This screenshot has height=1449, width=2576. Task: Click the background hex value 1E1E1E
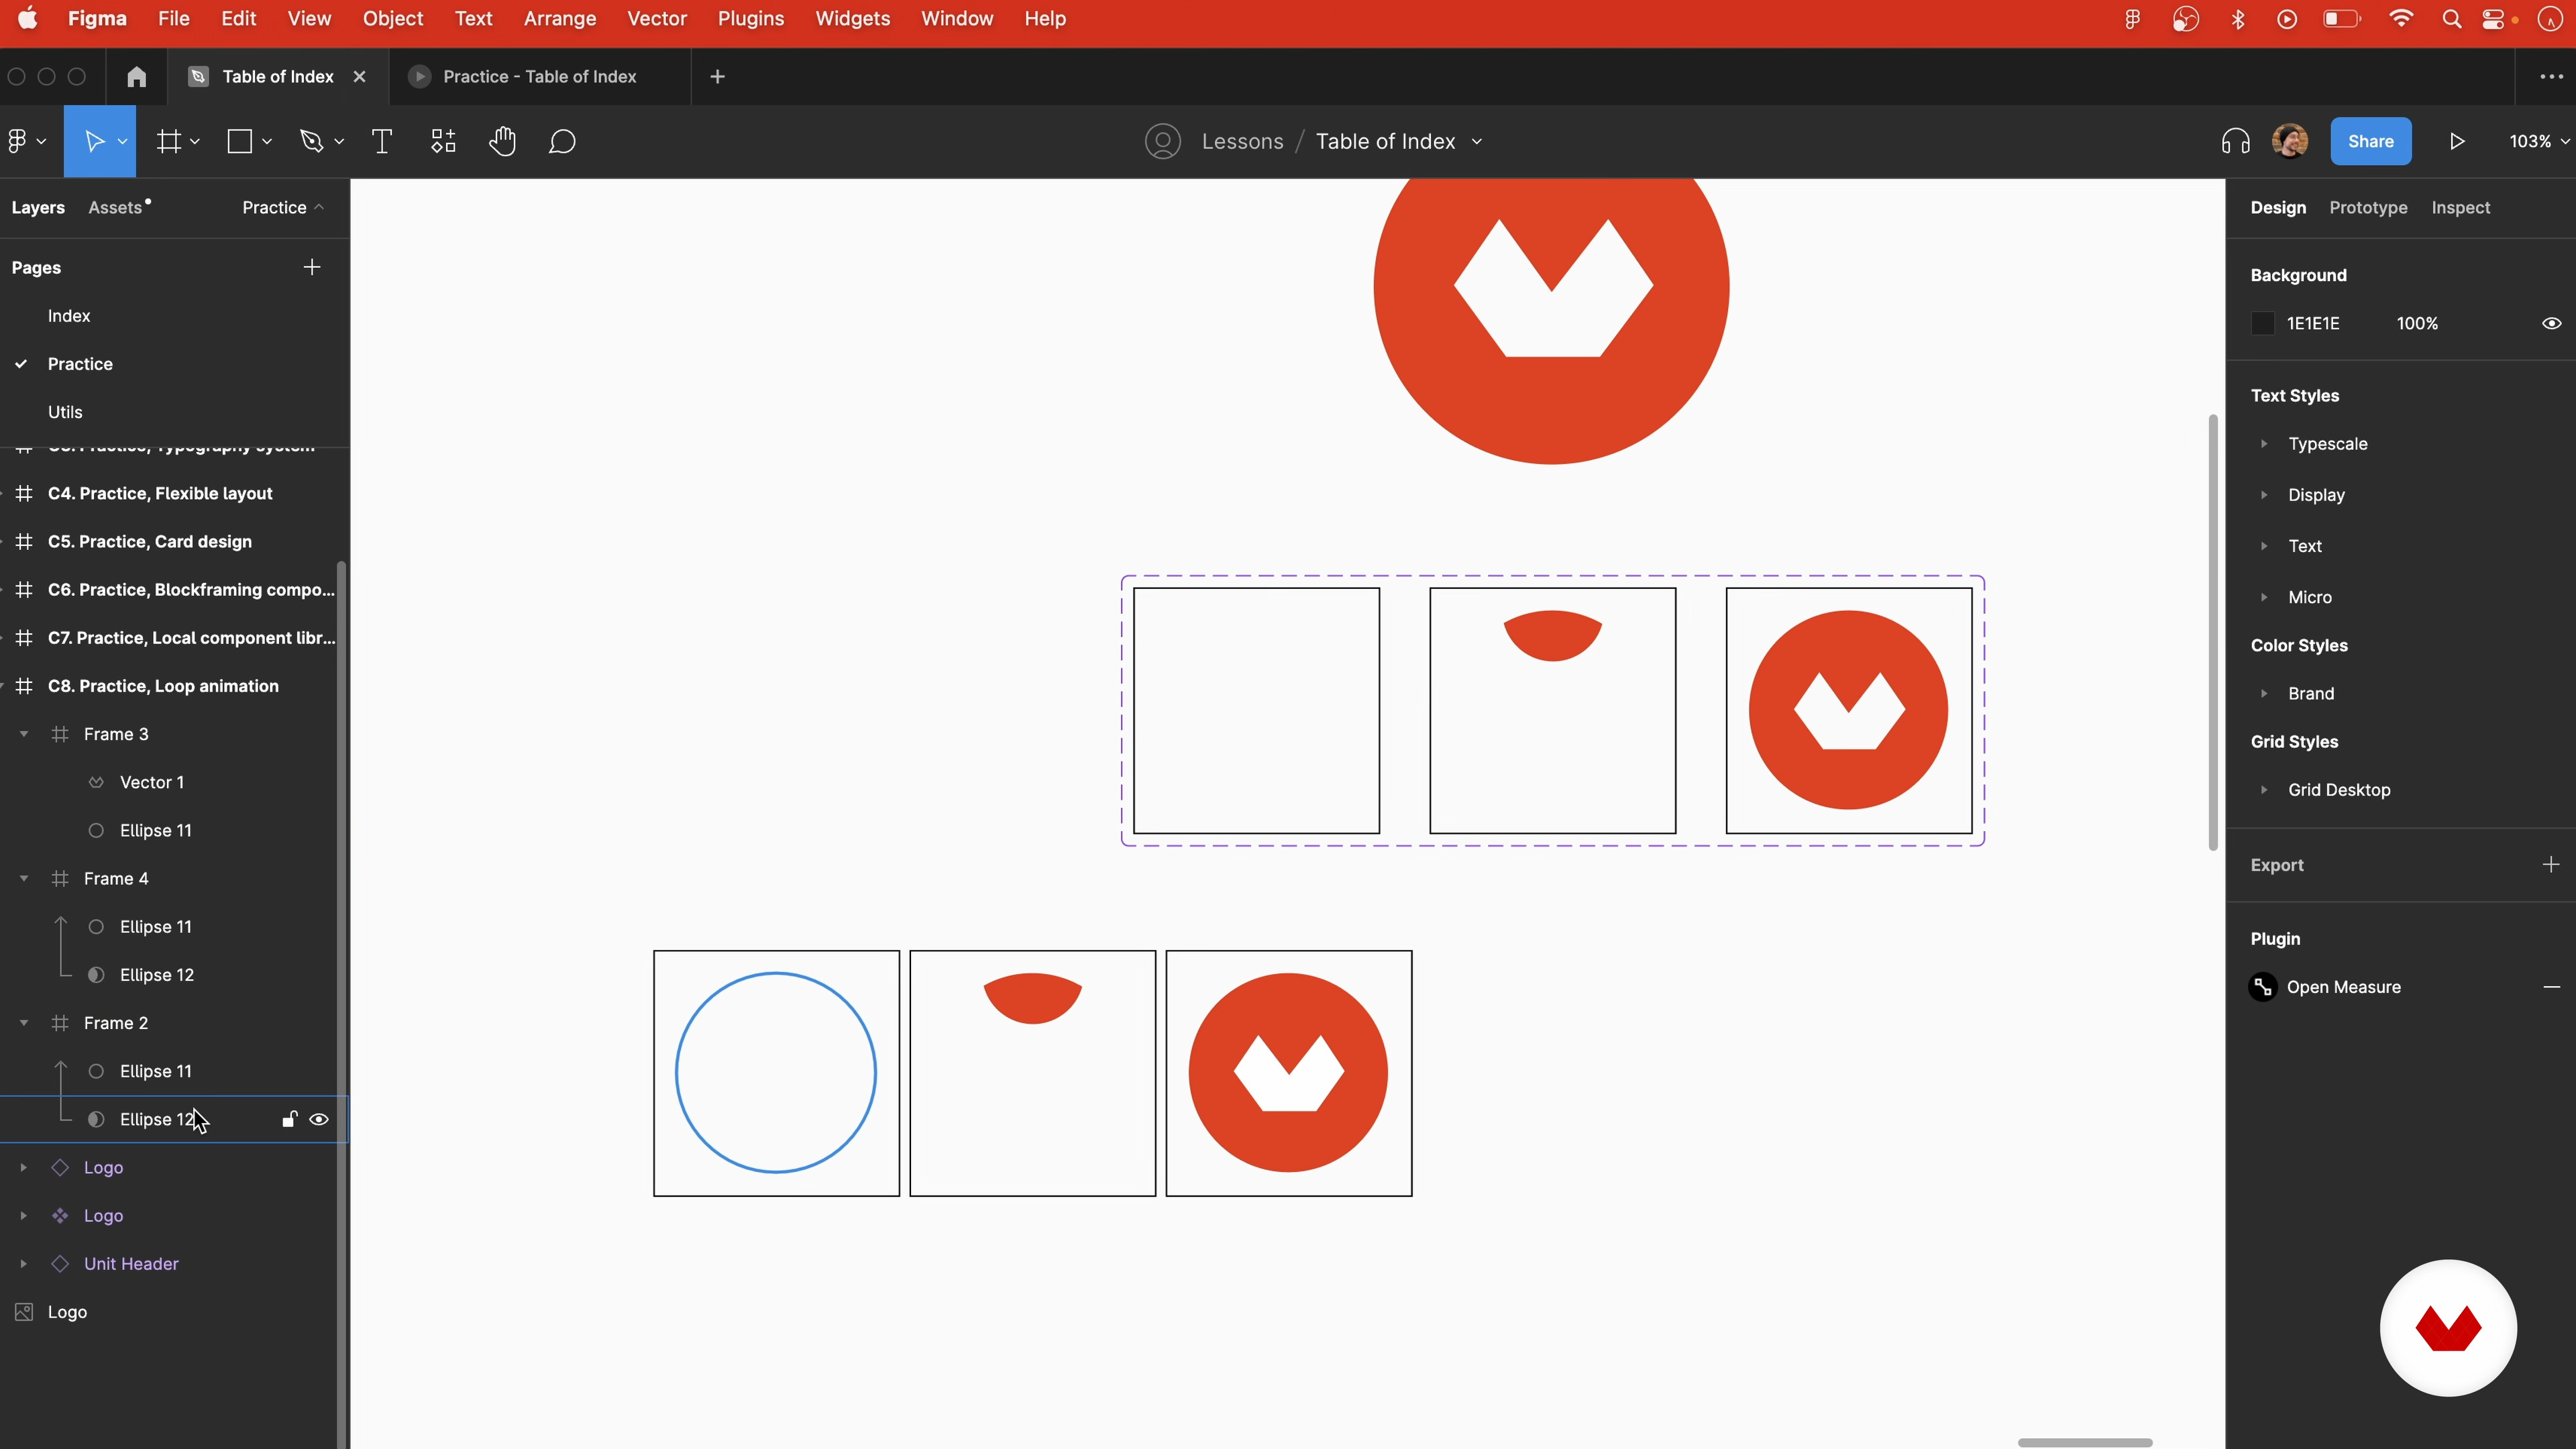click(2313, 323)
